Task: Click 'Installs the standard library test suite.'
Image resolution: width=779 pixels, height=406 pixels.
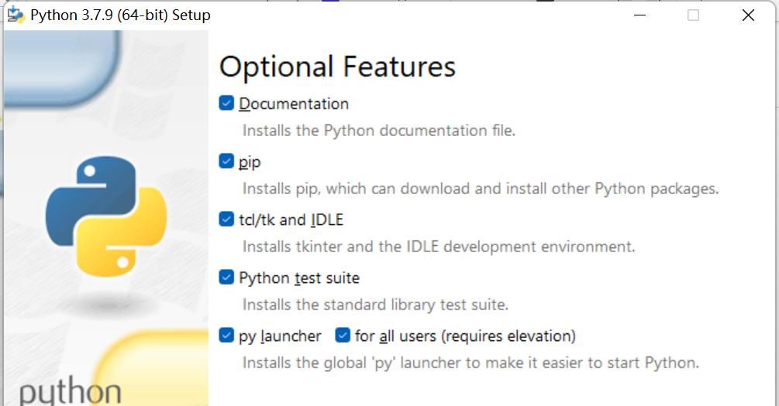Action: pos(376,305)
